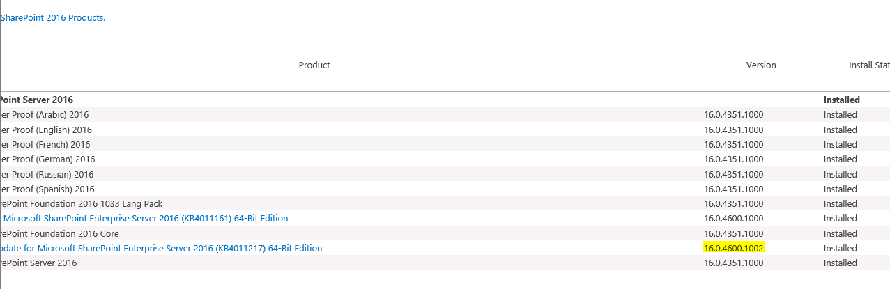Open the KB4011217 64-Bit Edition update link

coord(161,249)
